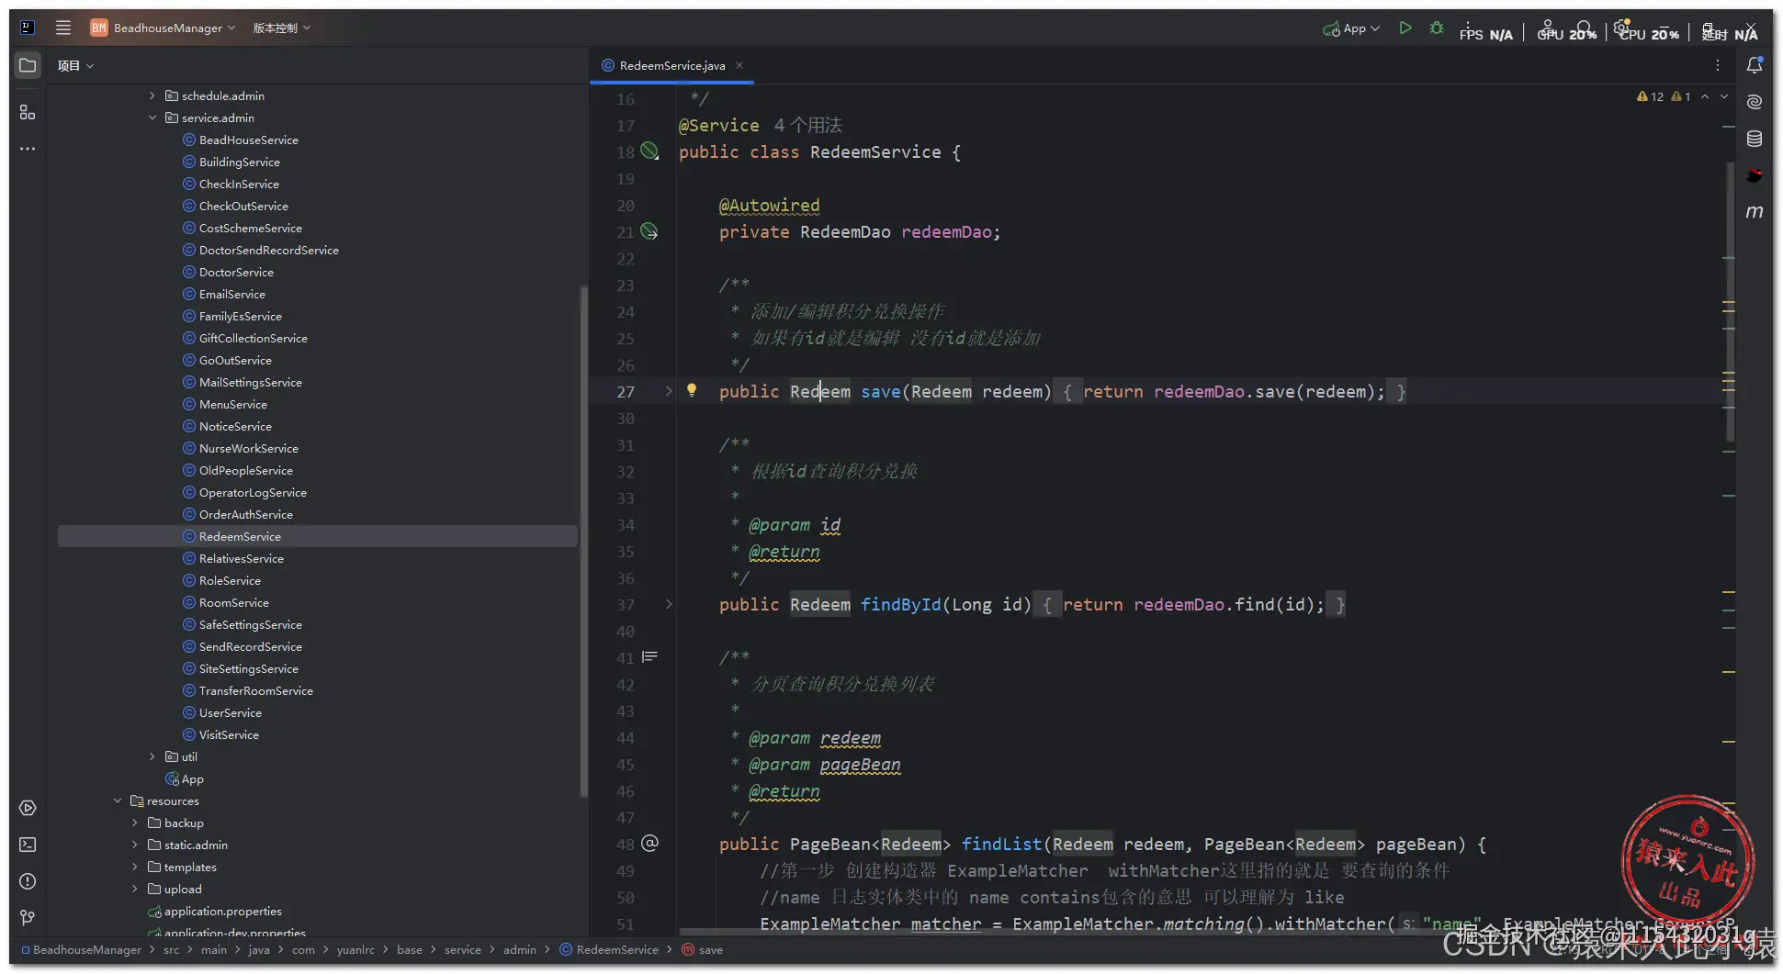Click the gutter icon on line 41
Viewport: 1783px width, 974px height.
(x=649, y=656)
